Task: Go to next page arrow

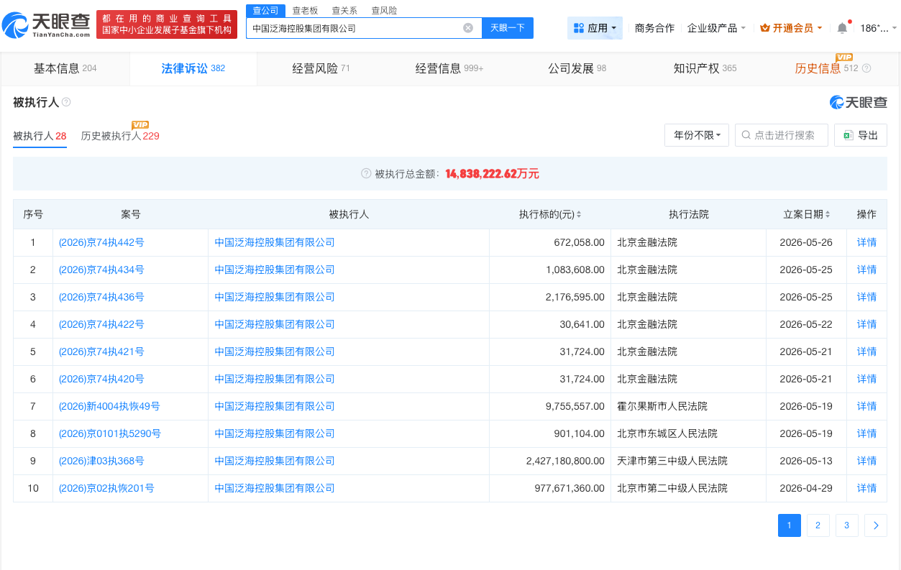Action: point(876,525)
